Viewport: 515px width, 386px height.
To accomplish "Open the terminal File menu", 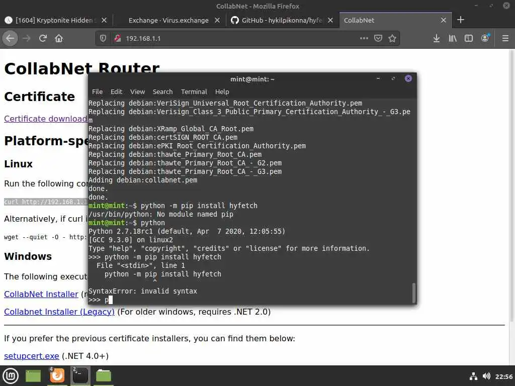I will (x=97, y=91).
